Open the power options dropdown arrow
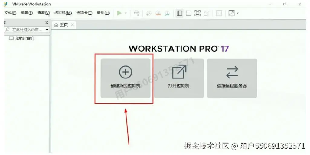 point(126,13)
